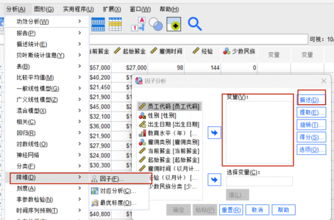Click the 对应分析 submenu item icon
334x220 pixels.
click(x=94, y=191)
